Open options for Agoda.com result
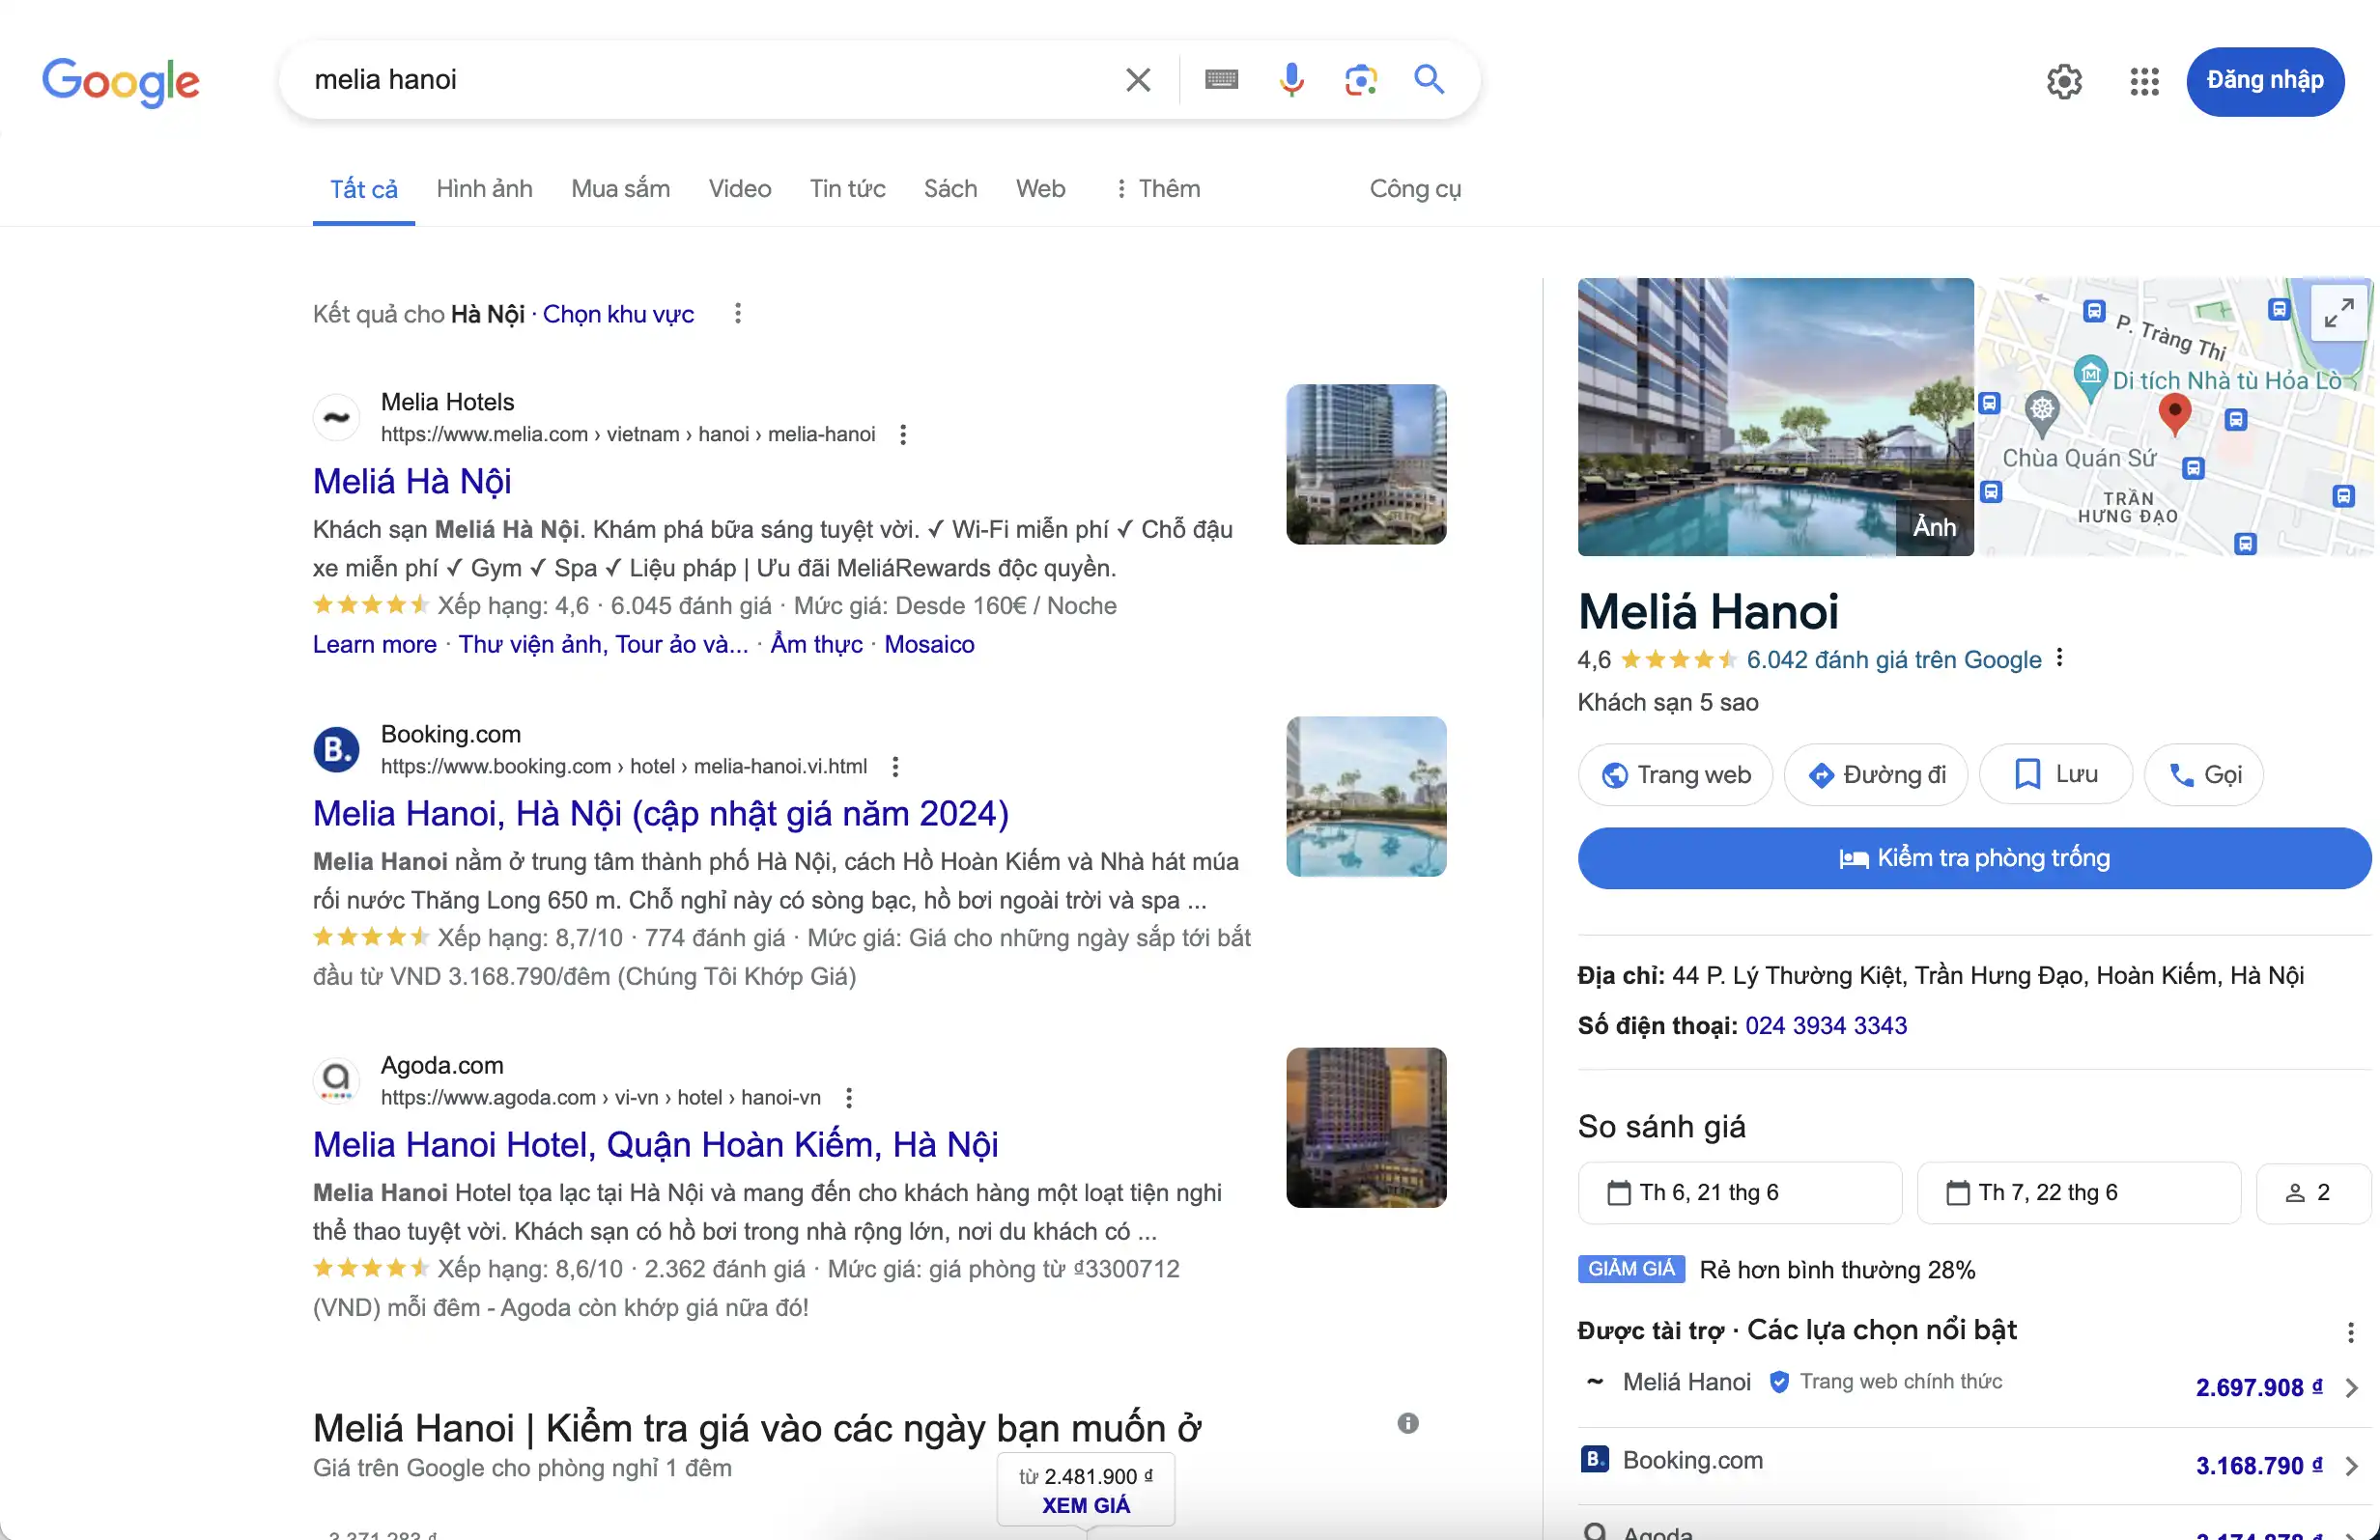This screenshot has width=2380, height=1540. (x=849, y=1099)
